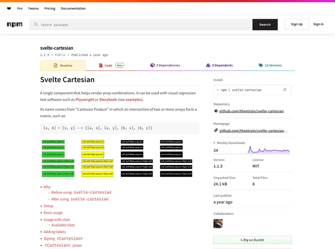Viewport: 335px width, 249px height.
Task: Click the Search button
Action: point(265,24)
